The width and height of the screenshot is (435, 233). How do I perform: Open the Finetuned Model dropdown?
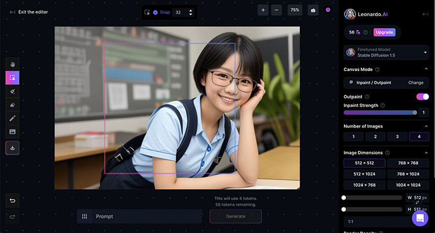coord(386,52)
